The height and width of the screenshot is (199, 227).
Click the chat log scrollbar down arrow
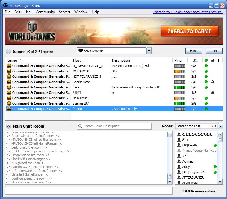tap(170, 182)
